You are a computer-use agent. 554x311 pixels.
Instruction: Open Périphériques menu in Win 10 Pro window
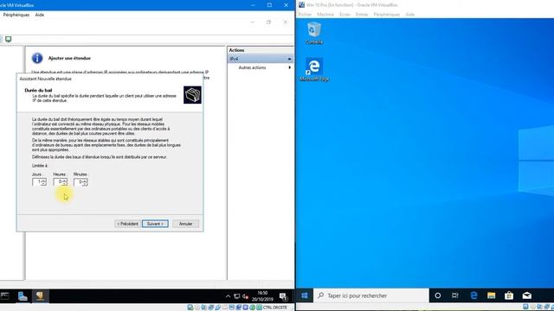387,15
